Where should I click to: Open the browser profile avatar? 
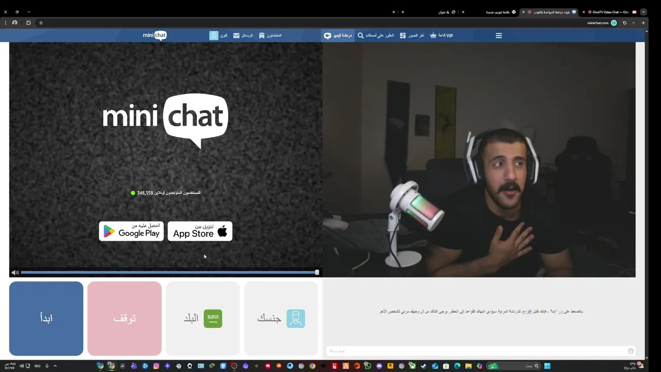point(14,23)
